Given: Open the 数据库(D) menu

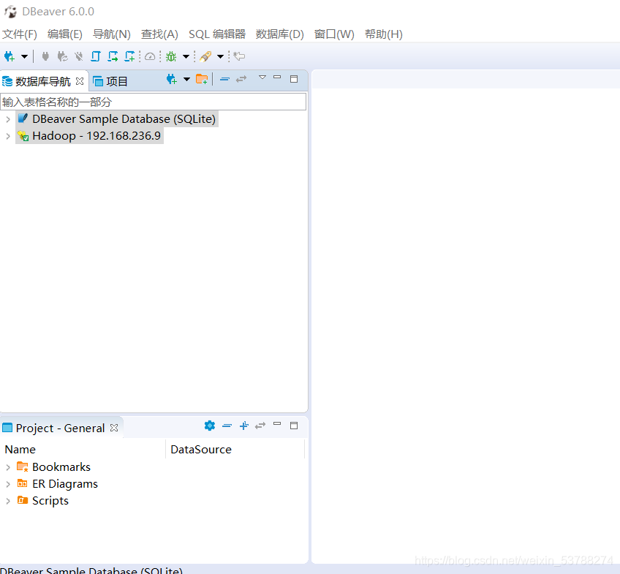Looking at the screenshot, I should tap(279, 34).
